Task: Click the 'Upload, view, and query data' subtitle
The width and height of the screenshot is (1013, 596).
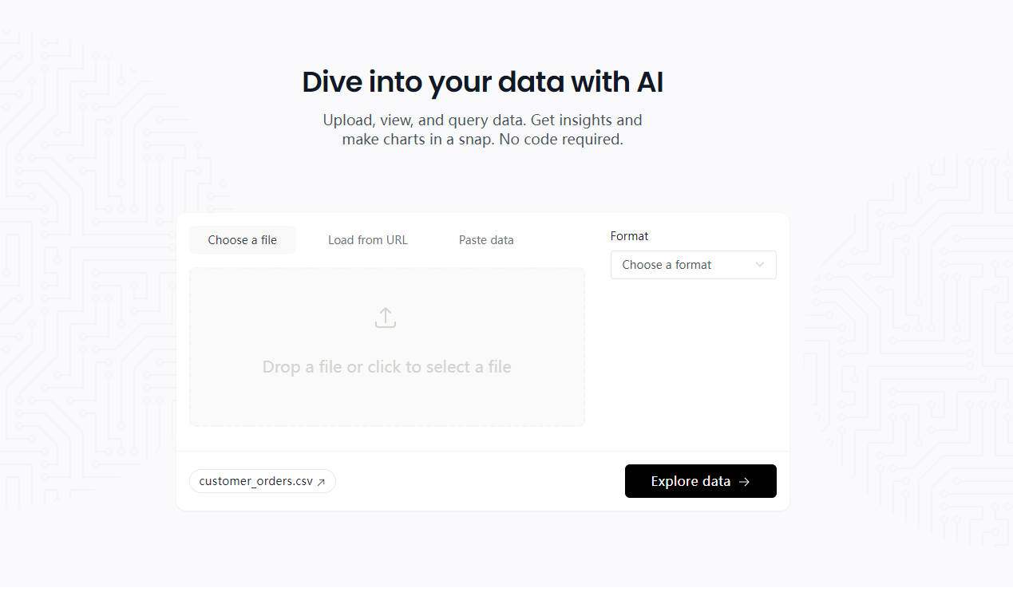Action: [482, 120]
